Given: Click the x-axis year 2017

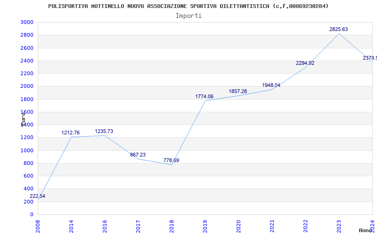Looking at the screenshot, I should click(x=138, y=226).
